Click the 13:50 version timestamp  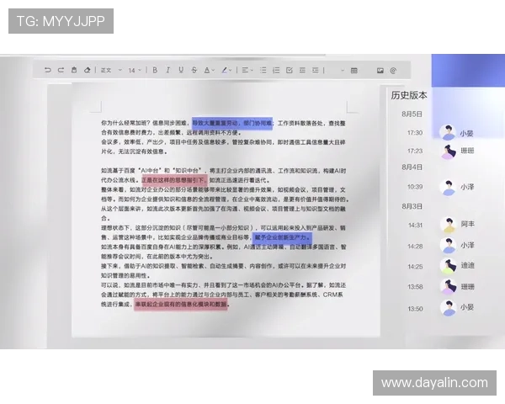click(415, 309)
